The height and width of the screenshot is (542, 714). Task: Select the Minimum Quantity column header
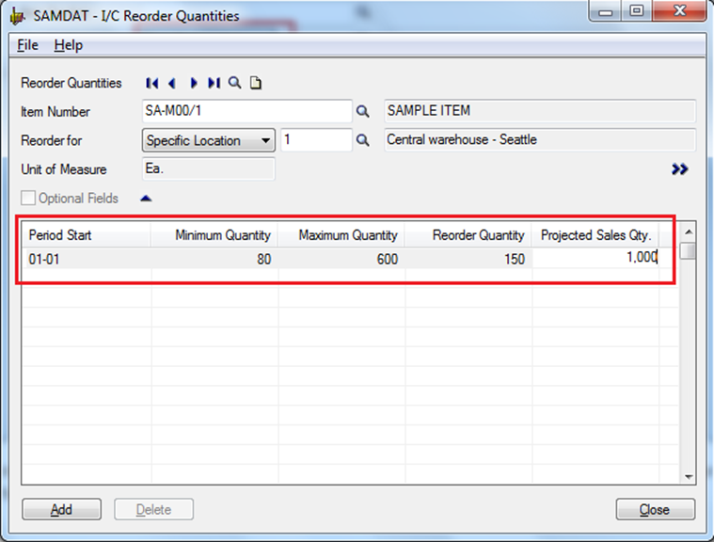214,235
